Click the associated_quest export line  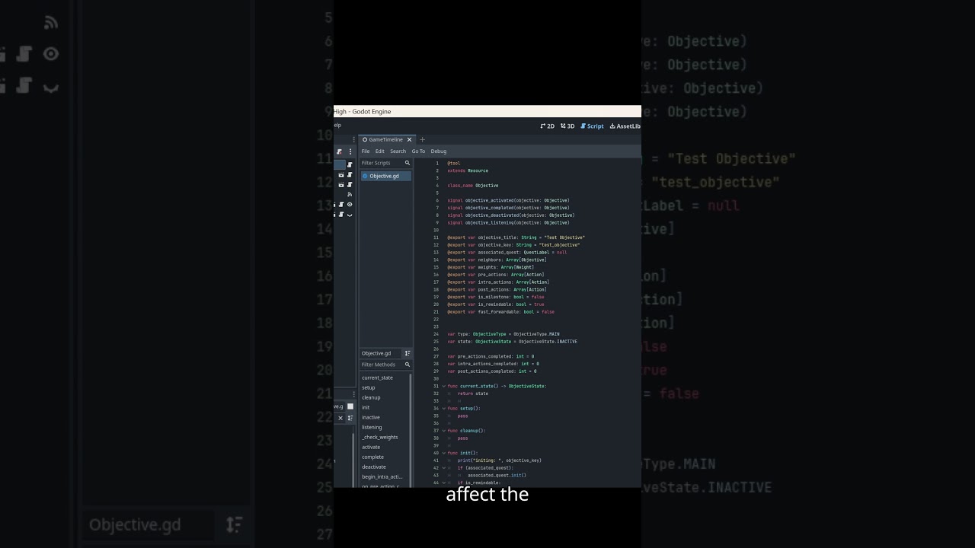point(507,252)
